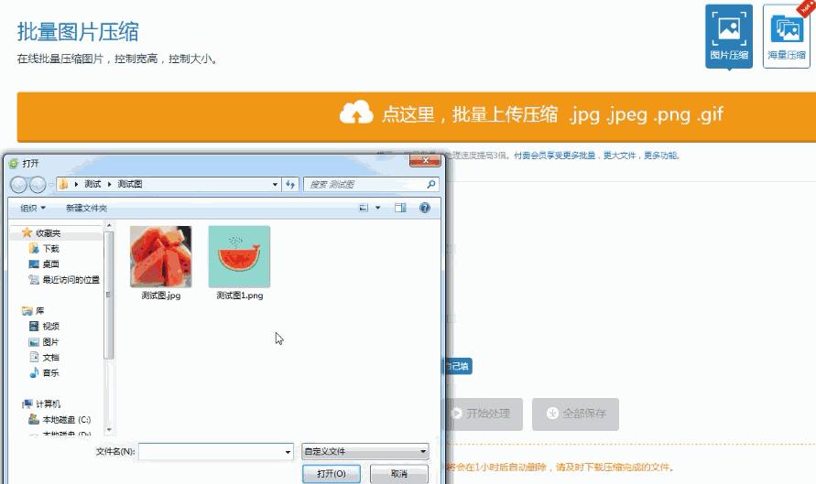Click the 下载 folder icon

pos(34,248)
